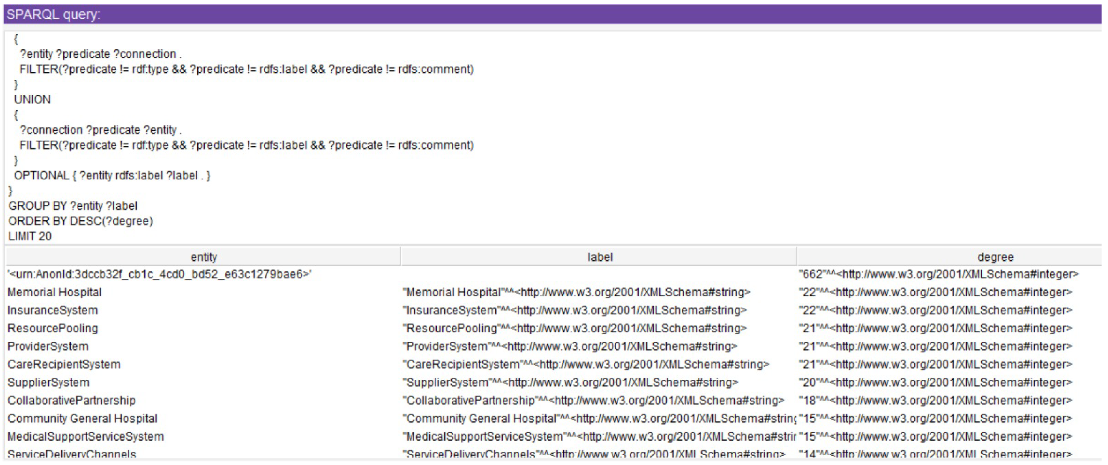This screenshot has height=465, width=1108.
Task: Click the degree column header
Action: click(995, 257)
